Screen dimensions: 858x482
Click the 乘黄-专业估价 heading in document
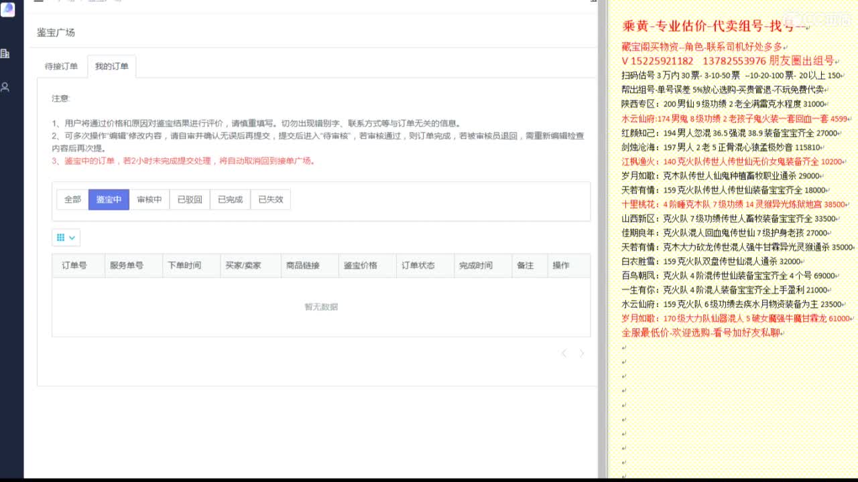[x=714, y=26]
